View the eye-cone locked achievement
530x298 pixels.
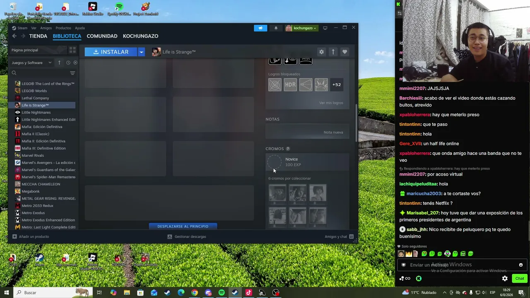tap(306, 84)
